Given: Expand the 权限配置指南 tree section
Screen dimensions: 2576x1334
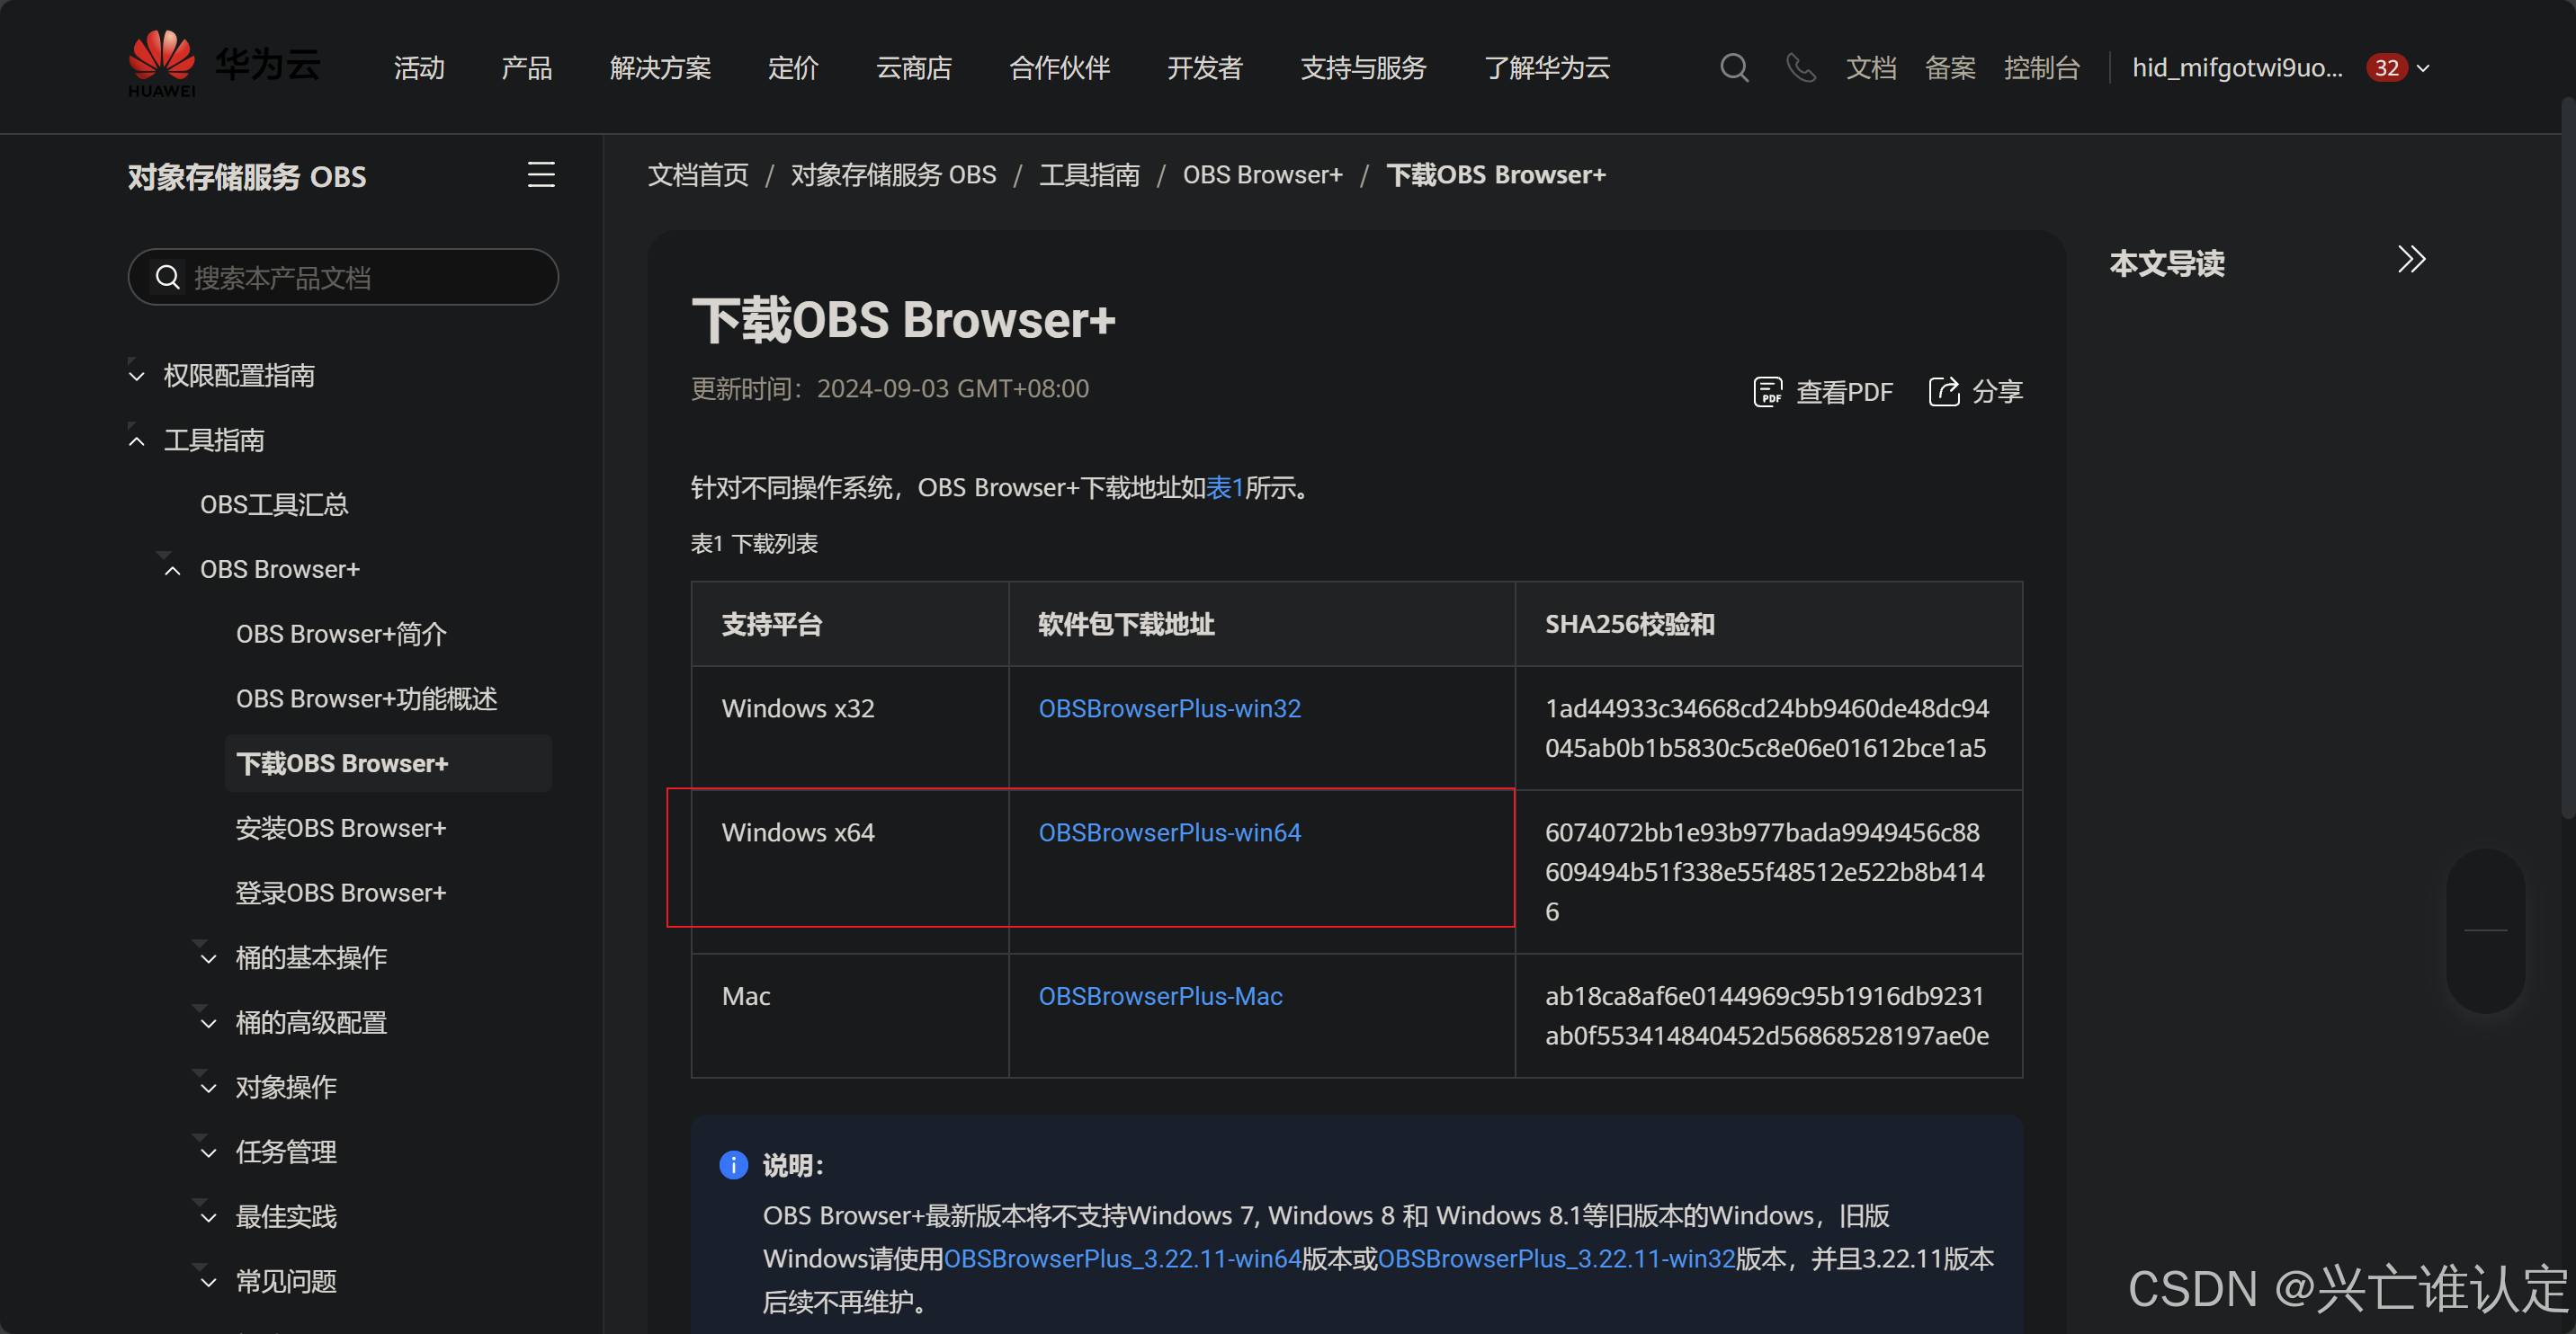Looking at the screenshot, I should 137,377.
